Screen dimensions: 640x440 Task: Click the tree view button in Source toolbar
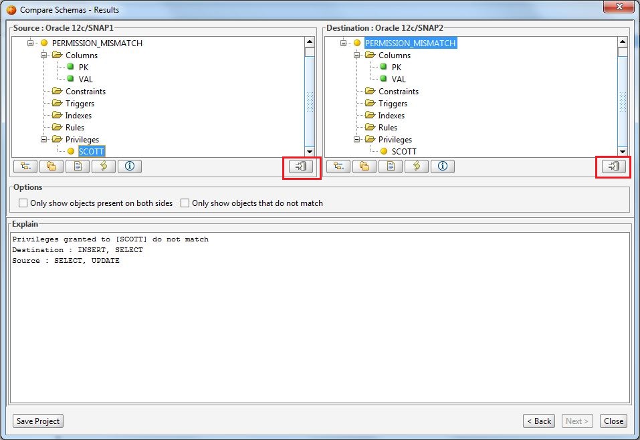pyautogui.click(x=25, y=166)
